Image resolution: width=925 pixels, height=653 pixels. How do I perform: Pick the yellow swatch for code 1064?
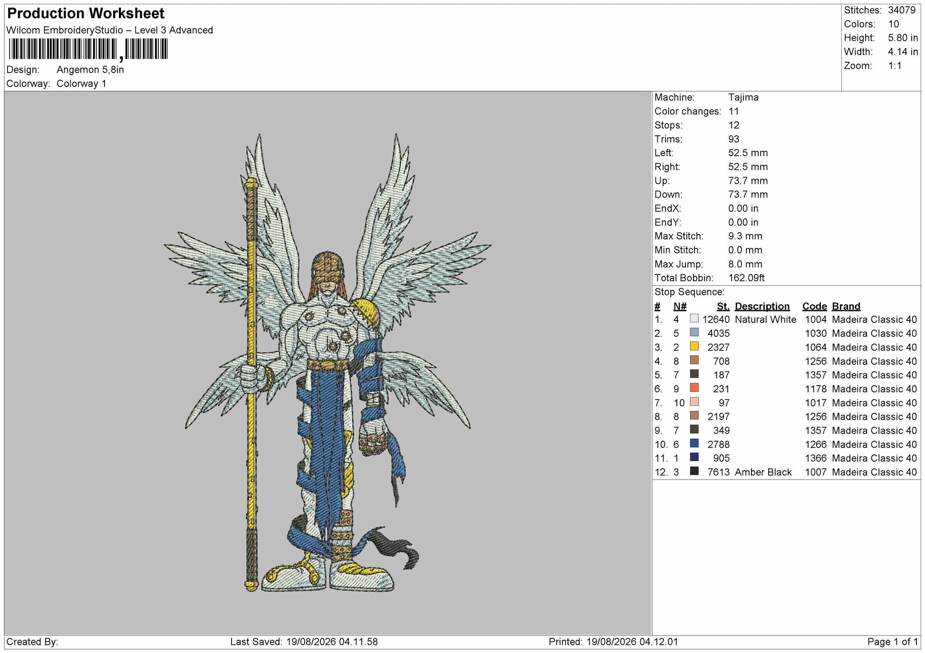pyautogui.click(x=694, y=346)
